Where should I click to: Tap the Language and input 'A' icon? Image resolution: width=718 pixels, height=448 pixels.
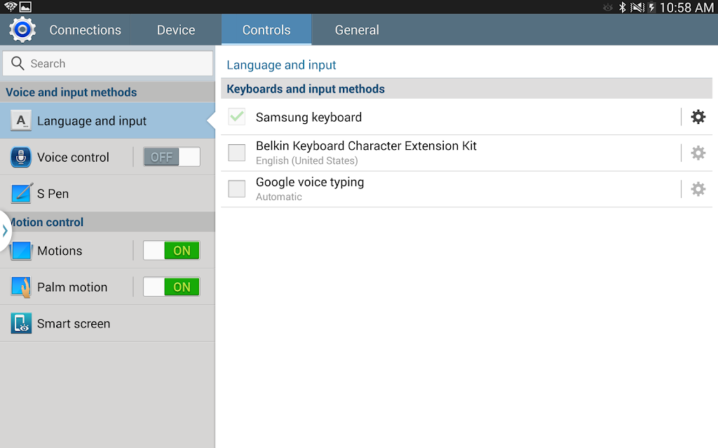pyautogui.click(x=20, y=120)
